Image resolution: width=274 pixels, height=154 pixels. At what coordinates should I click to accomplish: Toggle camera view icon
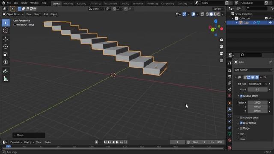coord(221,53)
